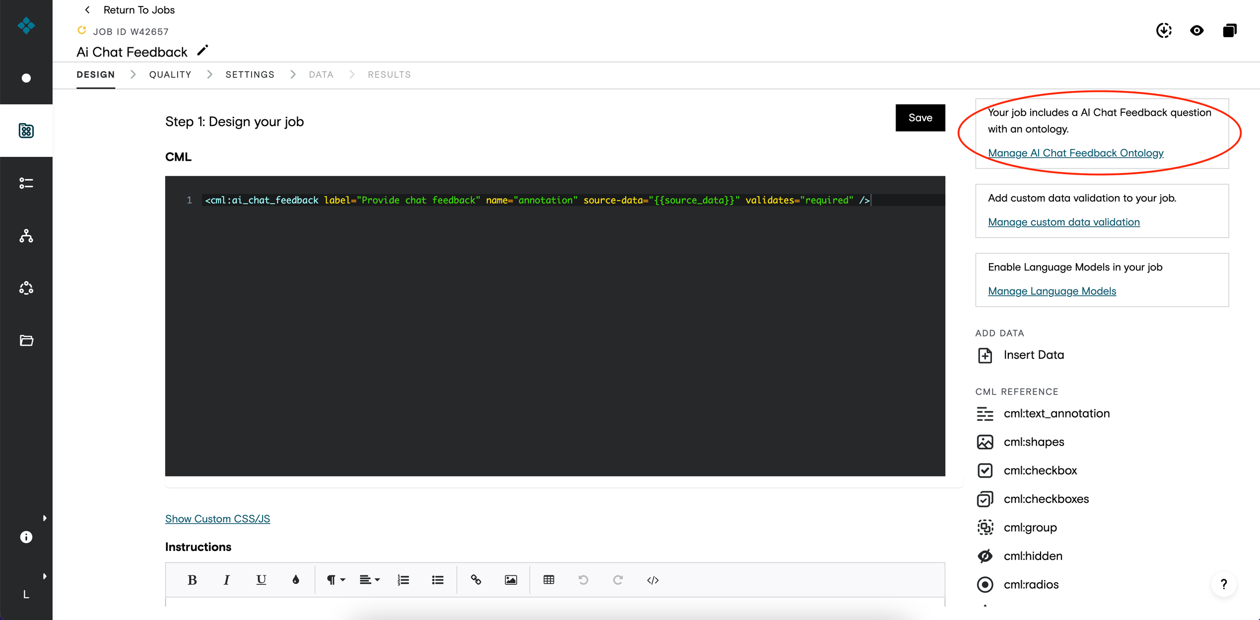
Task: Toggle preview with the eye icon
Action: tap(1196, 31)
